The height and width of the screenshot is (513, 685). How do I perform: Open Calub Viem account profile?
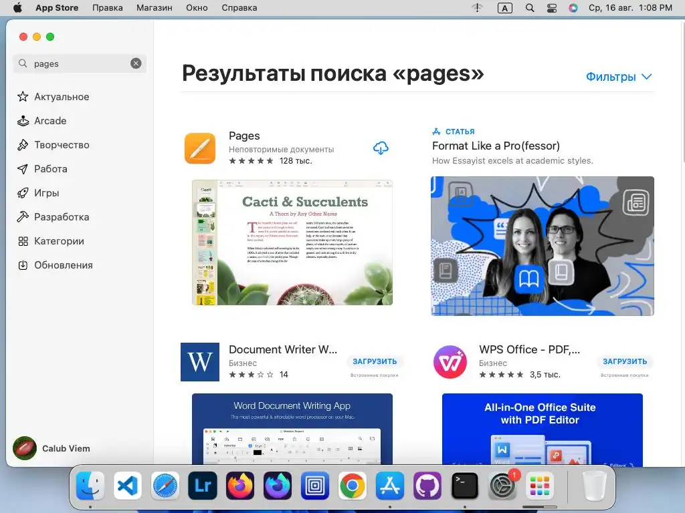[52, 448]
